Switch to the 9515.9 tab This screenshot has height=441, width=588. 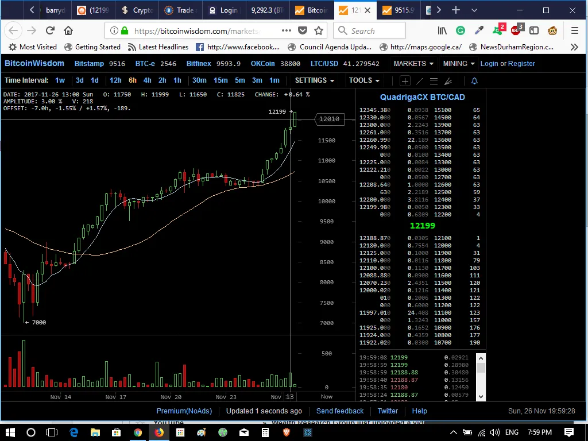(400, 10)
